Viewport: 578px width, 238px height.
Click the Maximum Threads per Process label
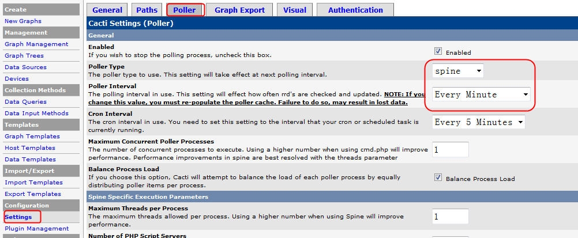point(138,209)
